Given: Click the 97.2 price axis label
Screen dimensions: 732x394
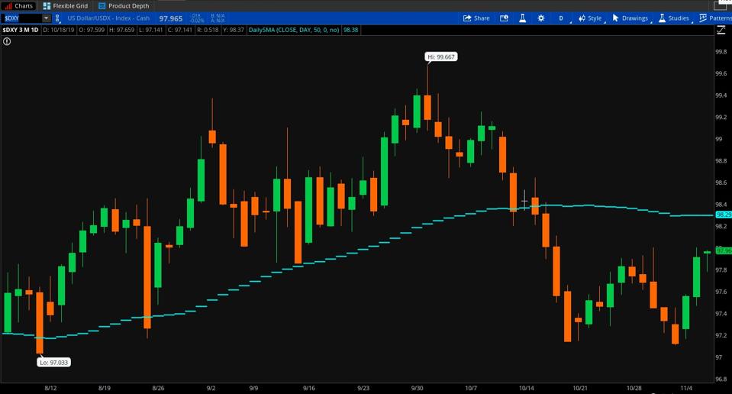Looking at the screenshot, I should click(x=721, y=336).
